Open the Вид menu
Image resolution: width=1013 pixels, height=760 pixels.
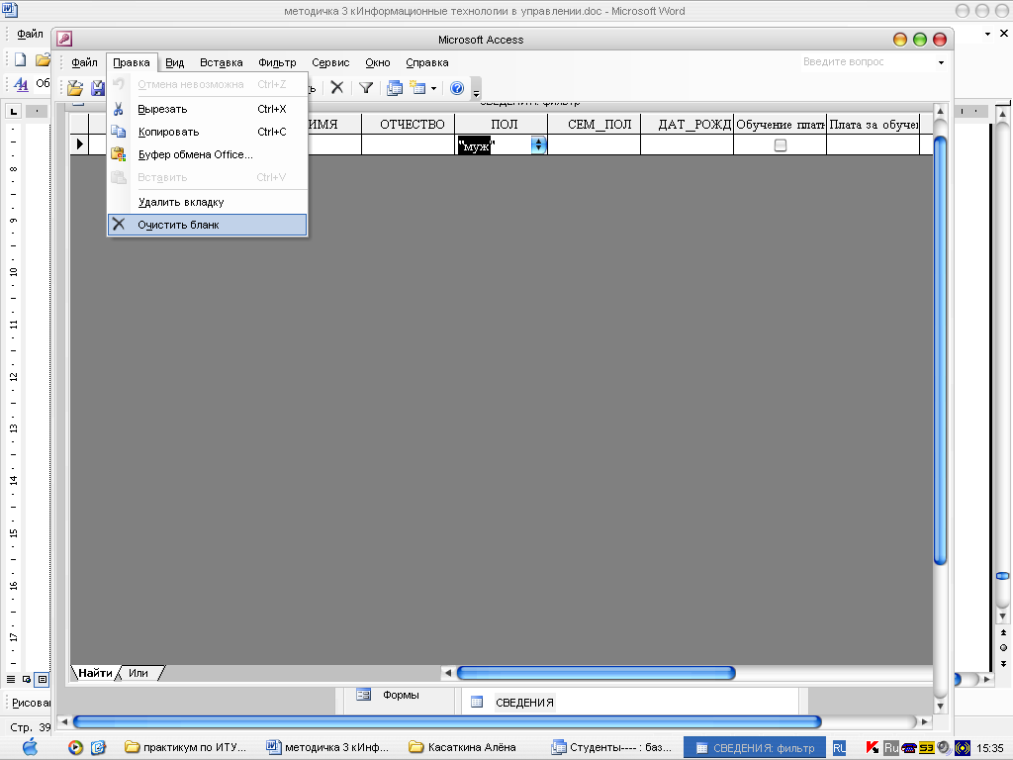point(174,62)
